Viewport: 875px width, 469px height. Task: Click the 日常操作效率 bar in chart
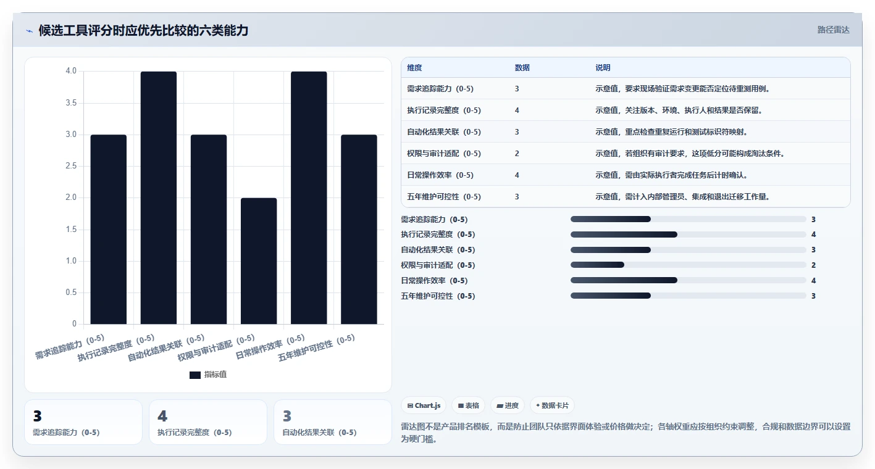point(309,197)
